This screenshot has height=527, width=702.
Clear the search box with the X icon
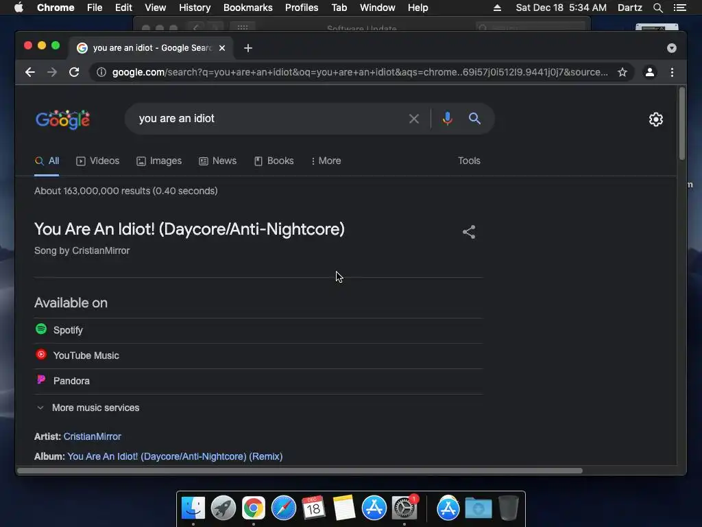tap(414, 119)
